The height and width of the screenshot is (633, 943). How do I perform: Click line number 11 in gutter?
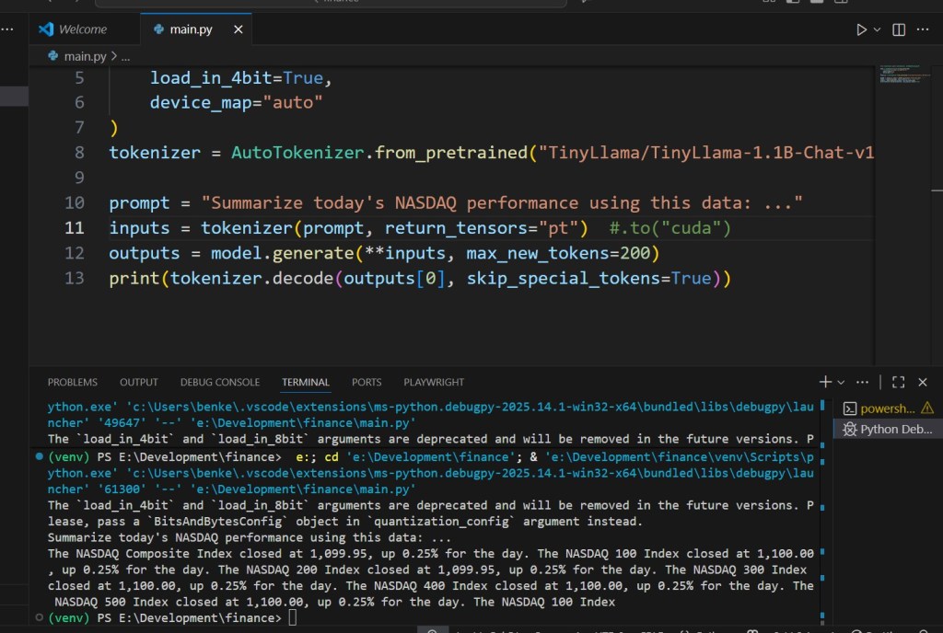(75, 228)
